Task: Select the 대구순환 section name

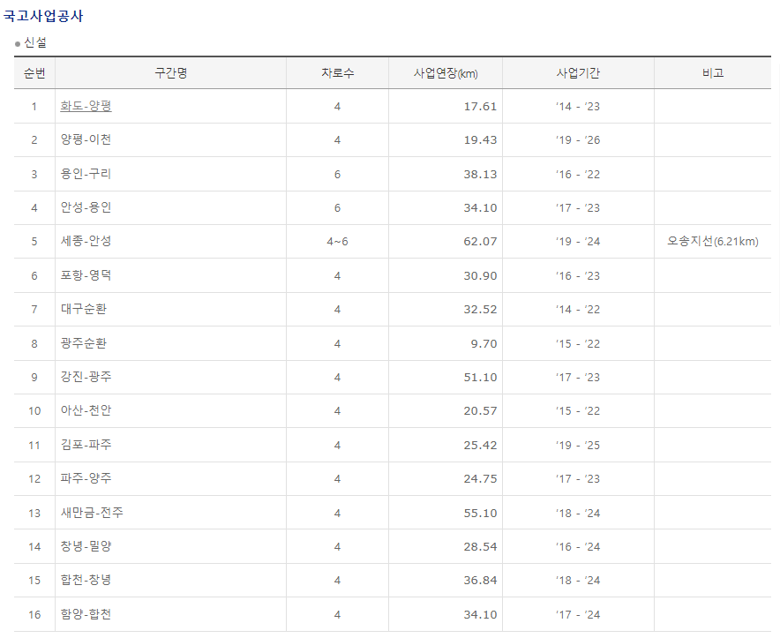Action: 84,309
